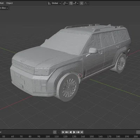This screenshot has width=140, height=140.
Task: Open the Select Box tool dropdown
Action: [x=4, y=8]
